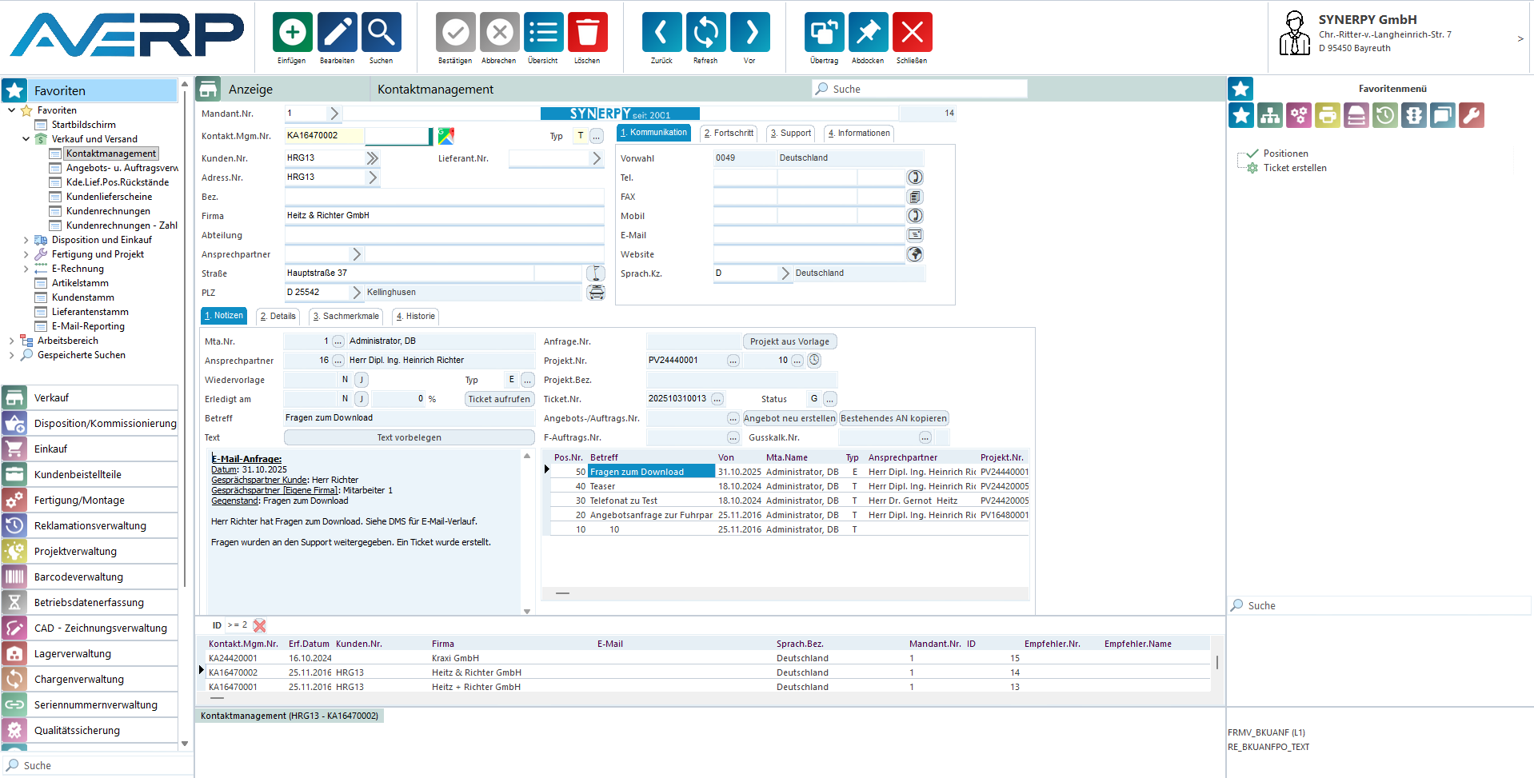
Task: Click the Übertrag toolbar icon
Action: (824, 33)
